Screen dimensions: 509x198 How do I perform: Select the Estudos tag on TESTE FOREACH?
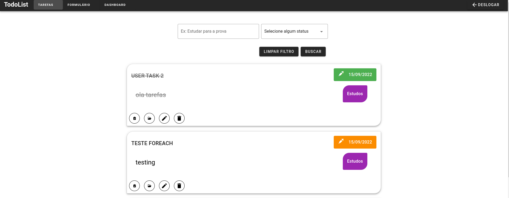355,161
